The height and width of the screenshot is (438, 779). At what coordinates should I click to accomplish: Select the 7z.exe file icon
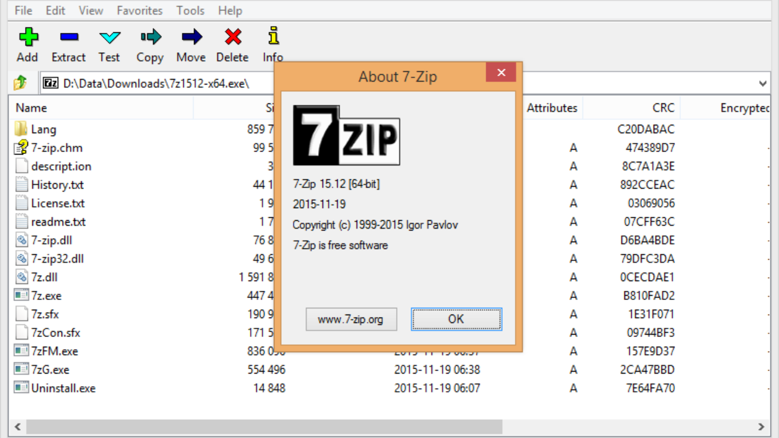pos(21,296)
